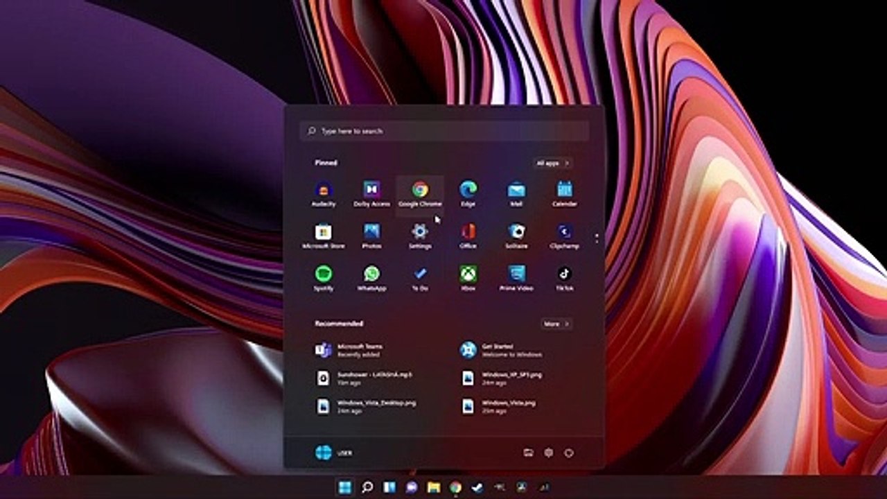Open Search from the taskbar
Viewport: 887px width, 499px height.
[x=367, y=488]
